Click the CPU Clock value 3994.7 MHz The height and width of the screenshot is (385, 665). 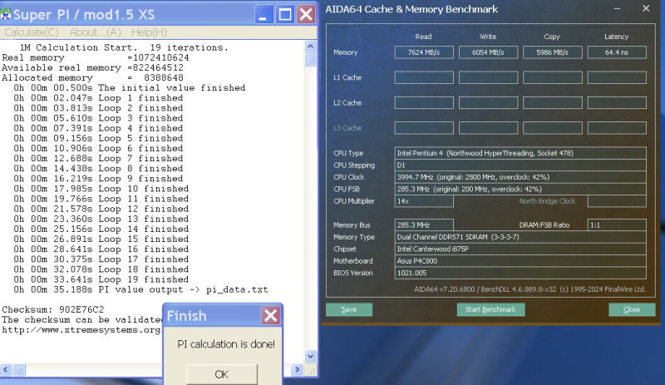(x=520, y=177)
